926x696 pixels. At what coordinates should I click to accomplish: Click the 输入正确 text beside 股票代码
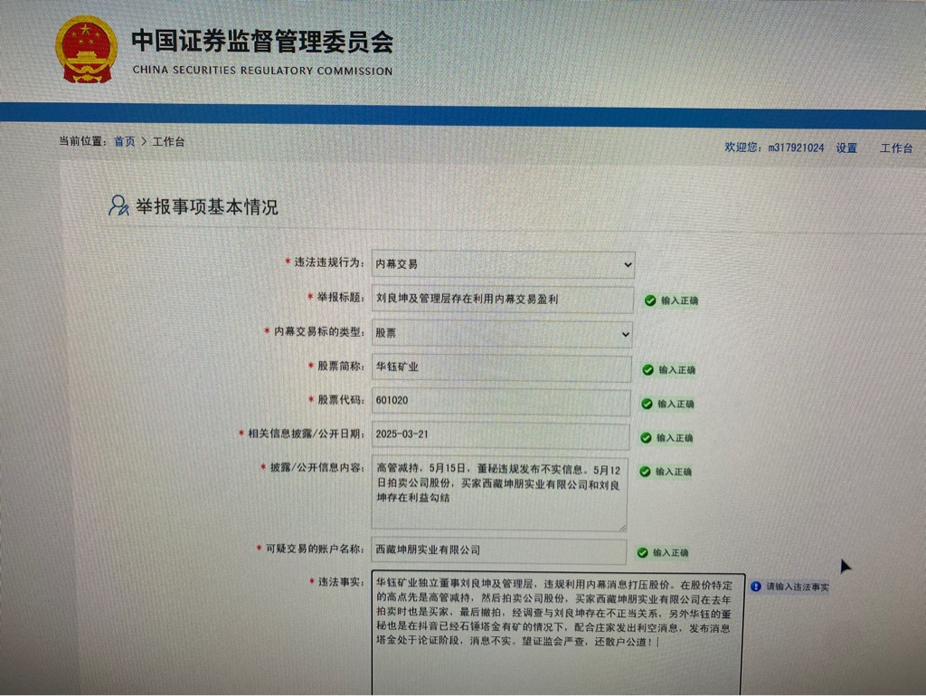(x=676, y=405)
